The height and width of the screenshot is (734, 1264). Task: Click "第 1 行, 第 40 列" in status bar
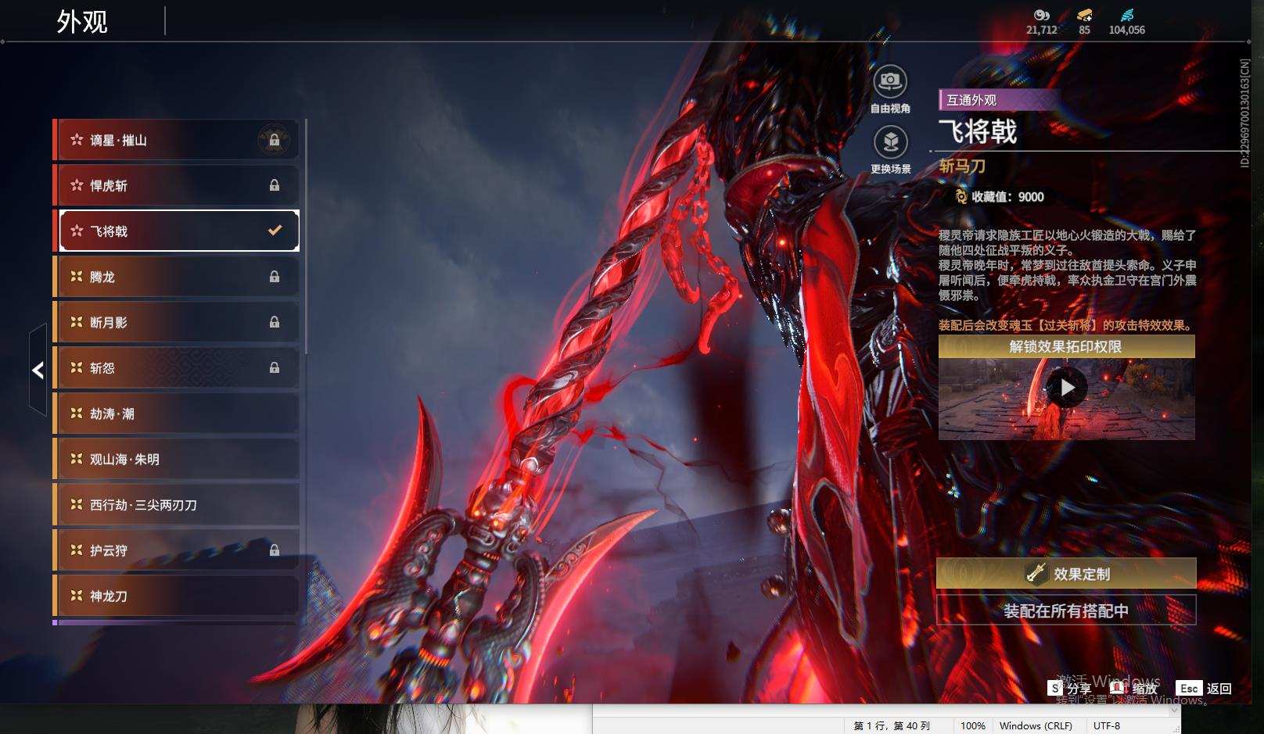click(892, 725)
